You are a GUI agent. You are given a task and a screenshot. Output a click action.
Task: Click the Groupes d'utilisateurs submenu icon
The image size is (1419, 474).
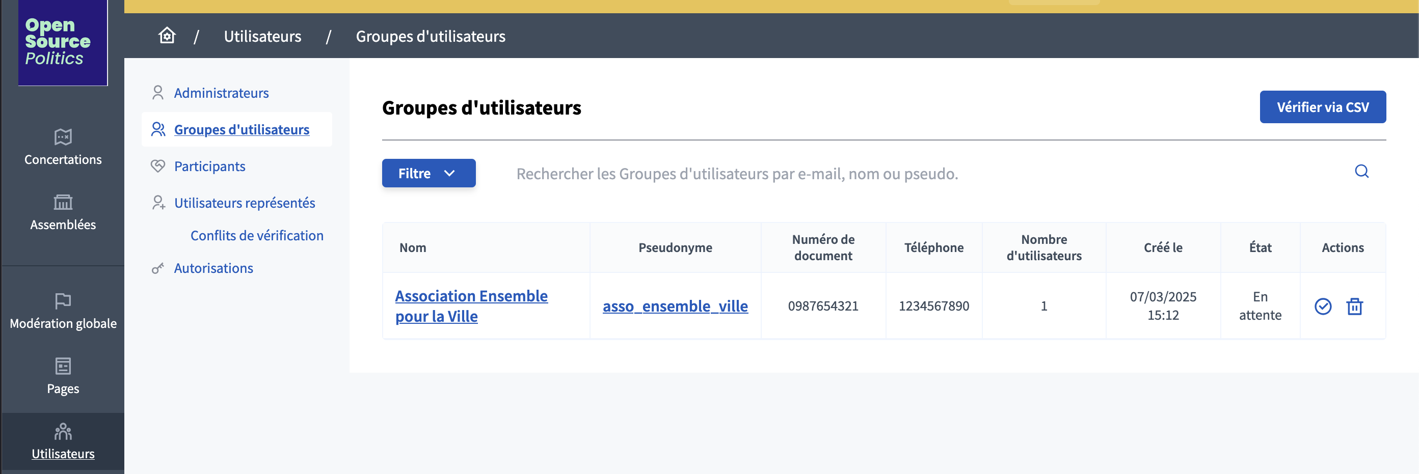click(158, 129)
